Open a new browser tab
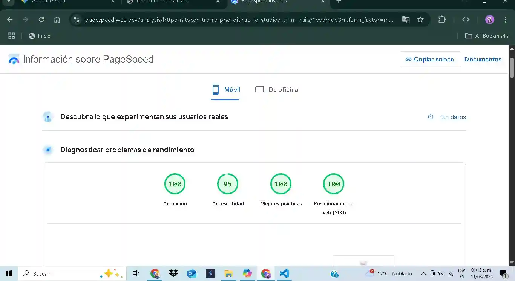The width and height of the screenshot is (515, 281). click(339, 2)
